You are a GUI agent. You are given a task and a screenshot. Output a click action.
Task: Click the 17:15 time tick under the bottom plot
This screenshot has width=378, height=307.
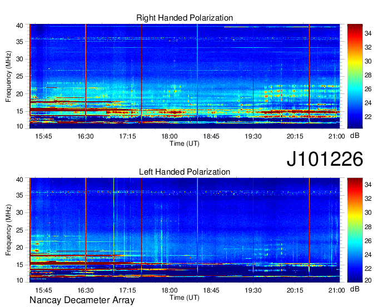coord(127,290)
